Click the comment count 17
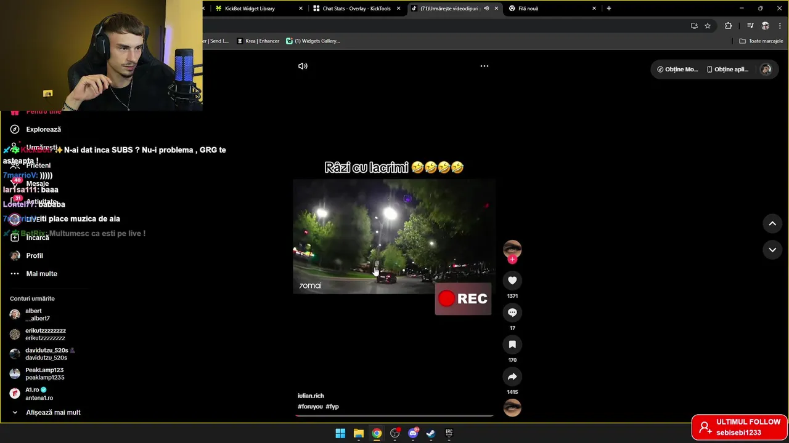Screen dimensions: 789x443 coord(512,328)
